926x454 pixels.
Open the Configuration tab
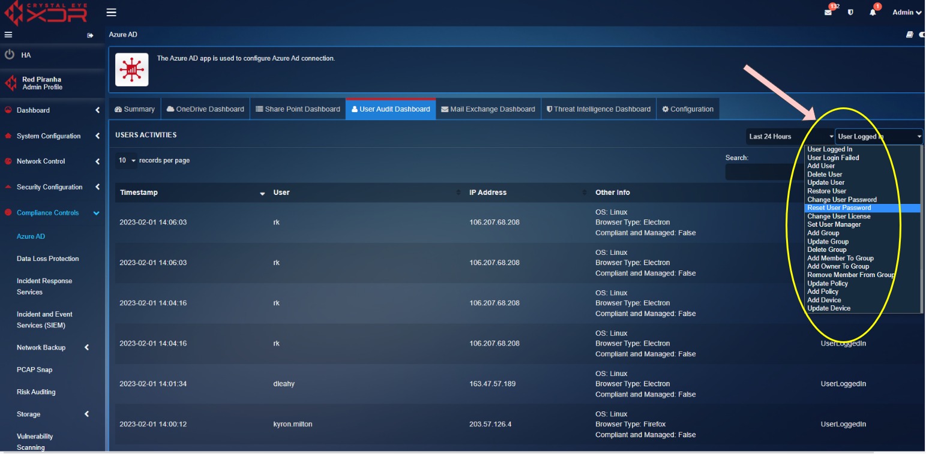688,109
